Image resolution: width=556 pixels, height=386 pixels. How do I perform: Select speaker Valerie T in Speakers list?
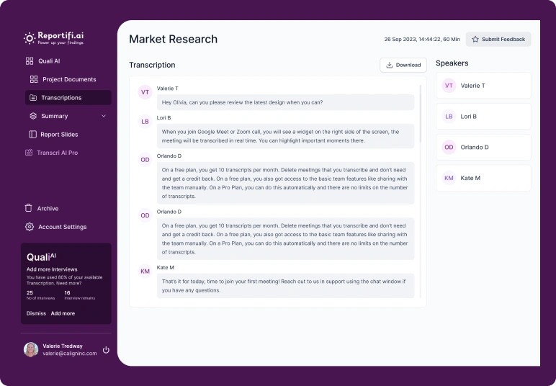[483, 86]
